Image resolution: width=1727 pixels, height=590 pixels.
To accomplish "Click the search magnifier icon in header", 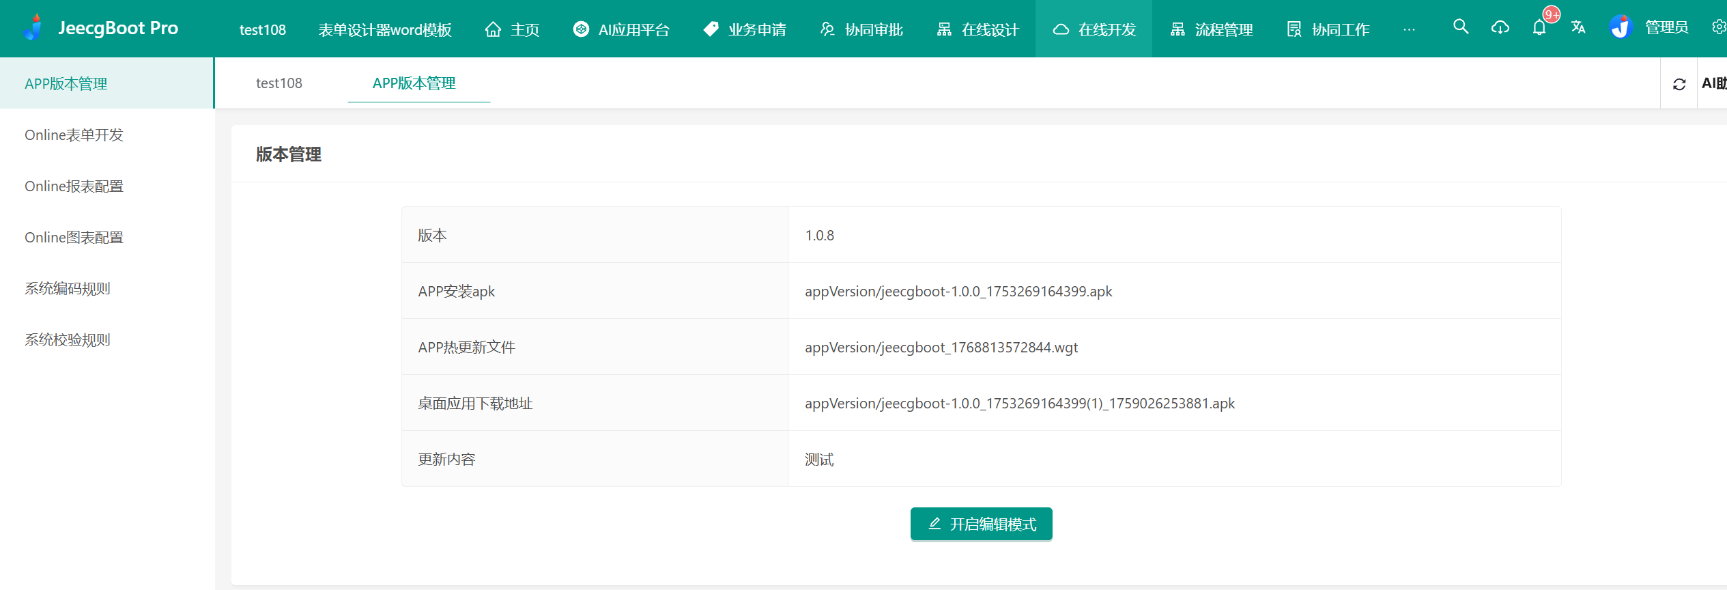I will tap(1460, 27).
